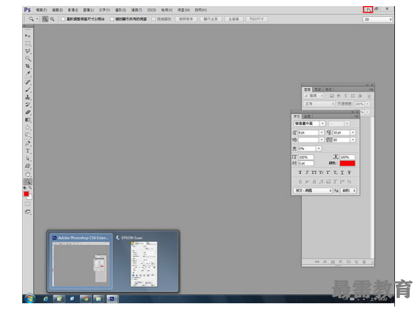Swap foreground and background colors
Viewport: 416px width, 311px height.
coord(31,188)
